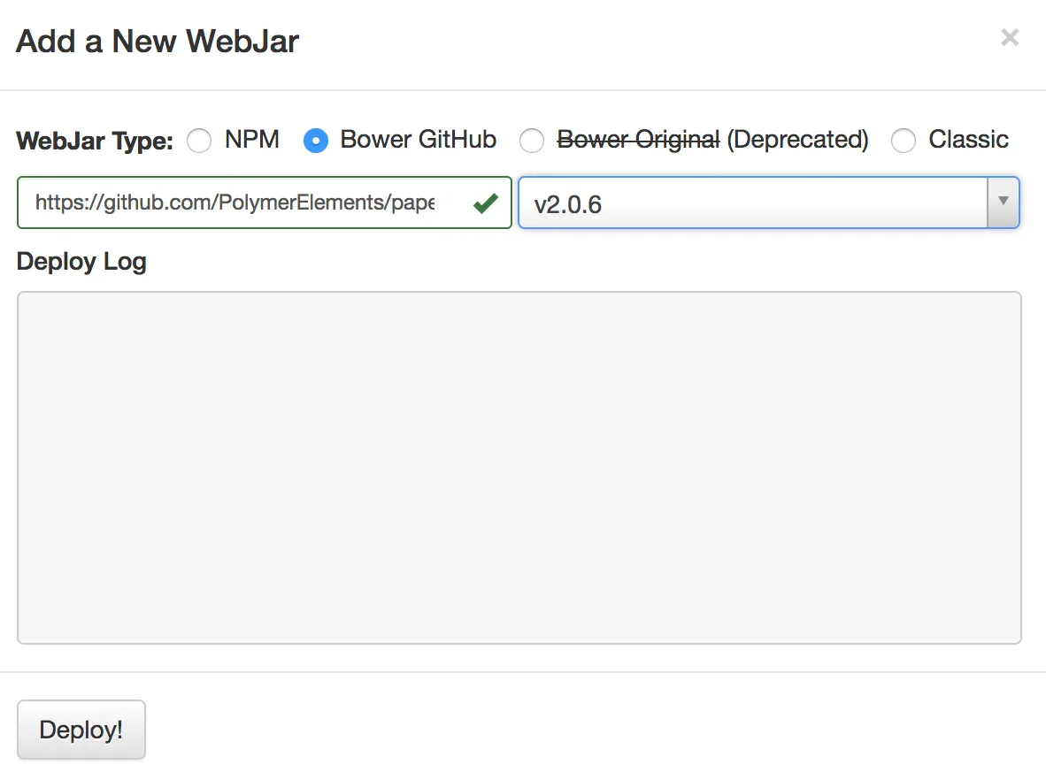This screenshot has height=772, width=1046.
Task: Select the NPM radio button
Action: pos(198,140)
